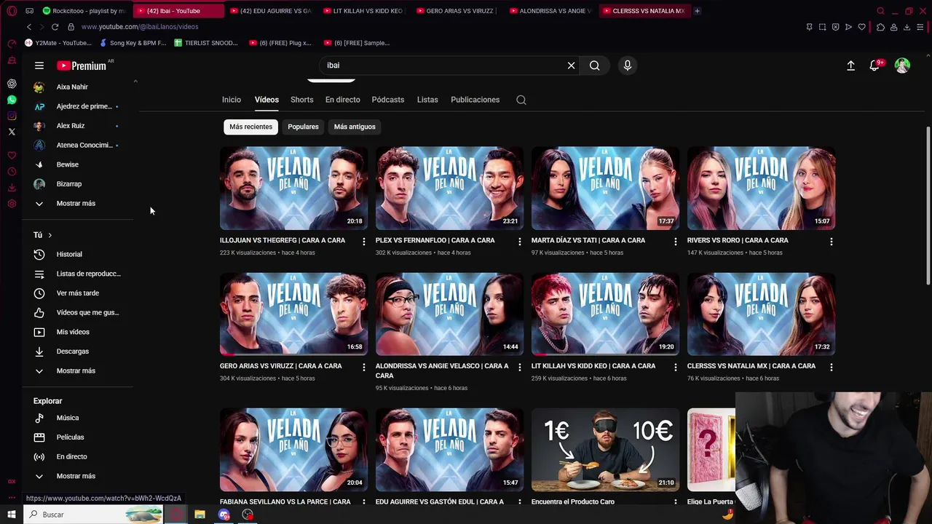Click the Windows taskbar Buscar search box

click(x=93, y=515)
